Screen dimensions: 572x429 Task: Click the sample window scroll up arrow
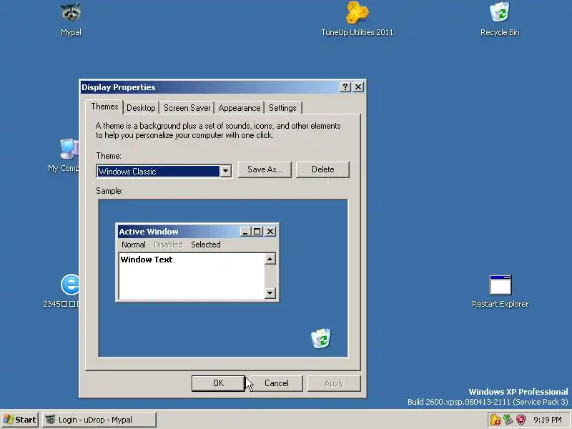click(x=270, y=259)
